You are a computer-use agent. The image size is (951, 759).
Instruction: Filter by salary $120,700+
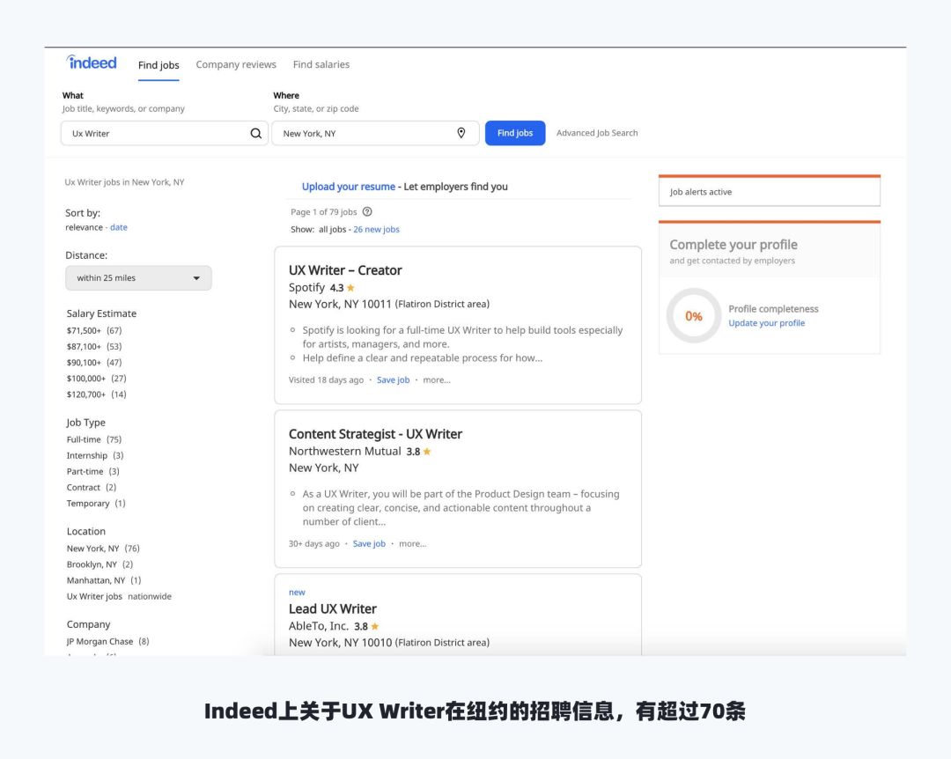point(97,394)
